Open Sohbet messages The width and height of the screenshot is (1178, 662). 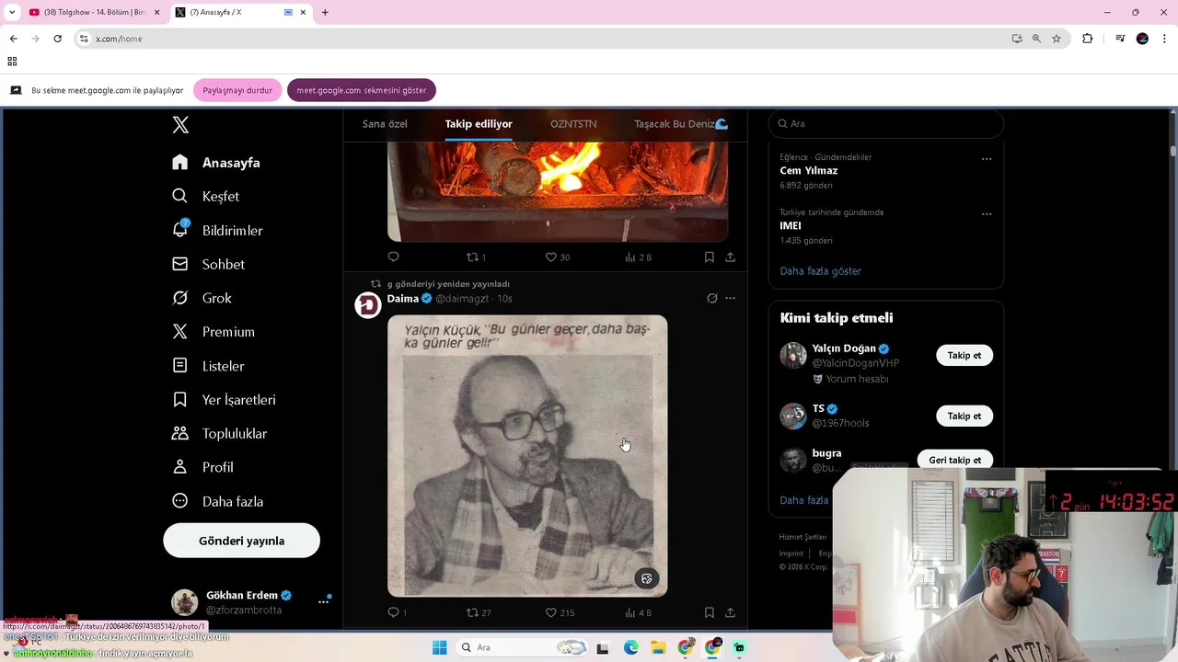208,265
